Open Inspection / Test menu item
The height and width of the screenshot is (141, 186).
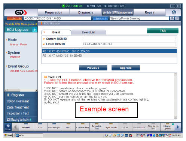coord(18,113)
